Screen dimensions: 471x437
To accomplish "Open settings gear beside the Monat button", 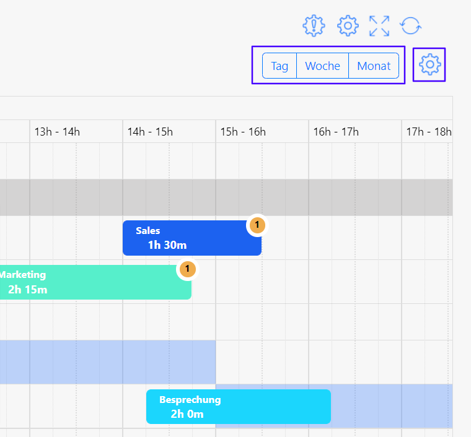I will tap(429, 64).
